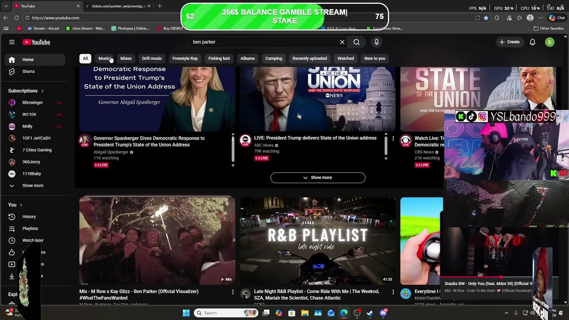Select the New to you chip
Screen dimensions: 569x320
click(375, 59)
